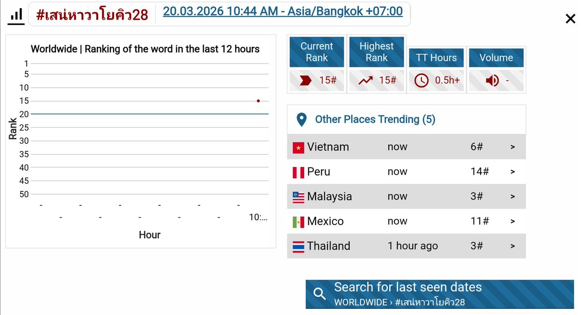Expand the Mexico row arrow
578x315 pixels.
(512, 221)
